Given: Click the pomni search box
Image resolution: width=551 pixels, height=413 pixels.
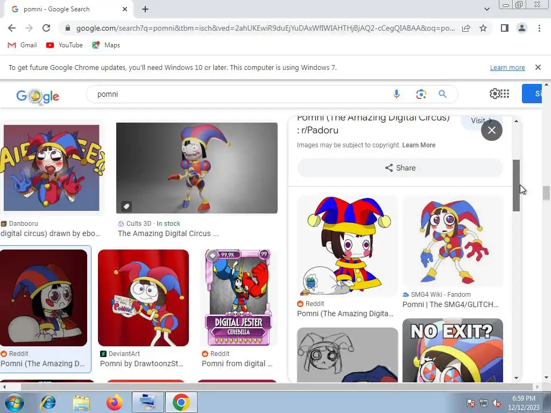Looking at the screenshot, I should (x=239, y=94).
